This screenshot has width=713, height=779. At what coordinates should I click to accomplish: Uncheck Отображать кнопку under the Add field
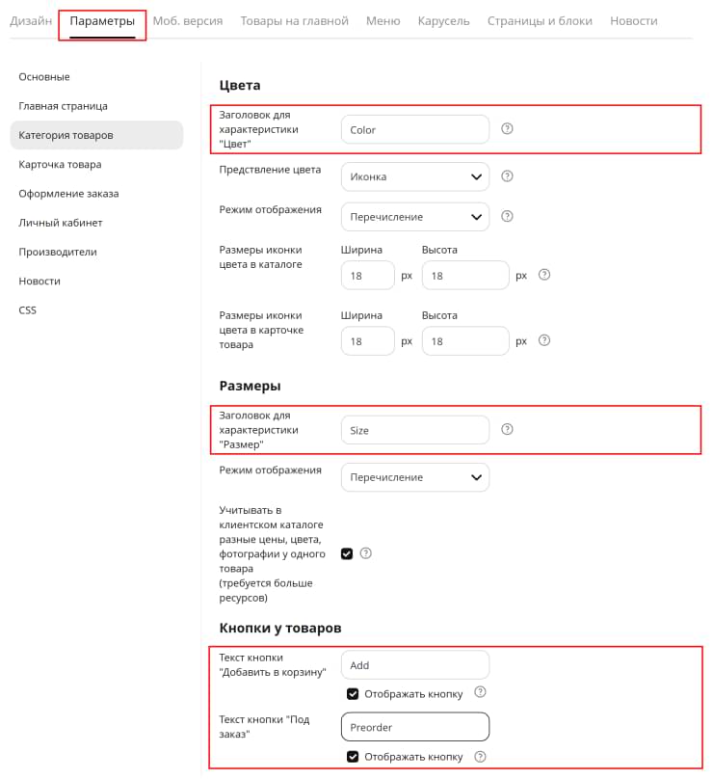point(353,693)
